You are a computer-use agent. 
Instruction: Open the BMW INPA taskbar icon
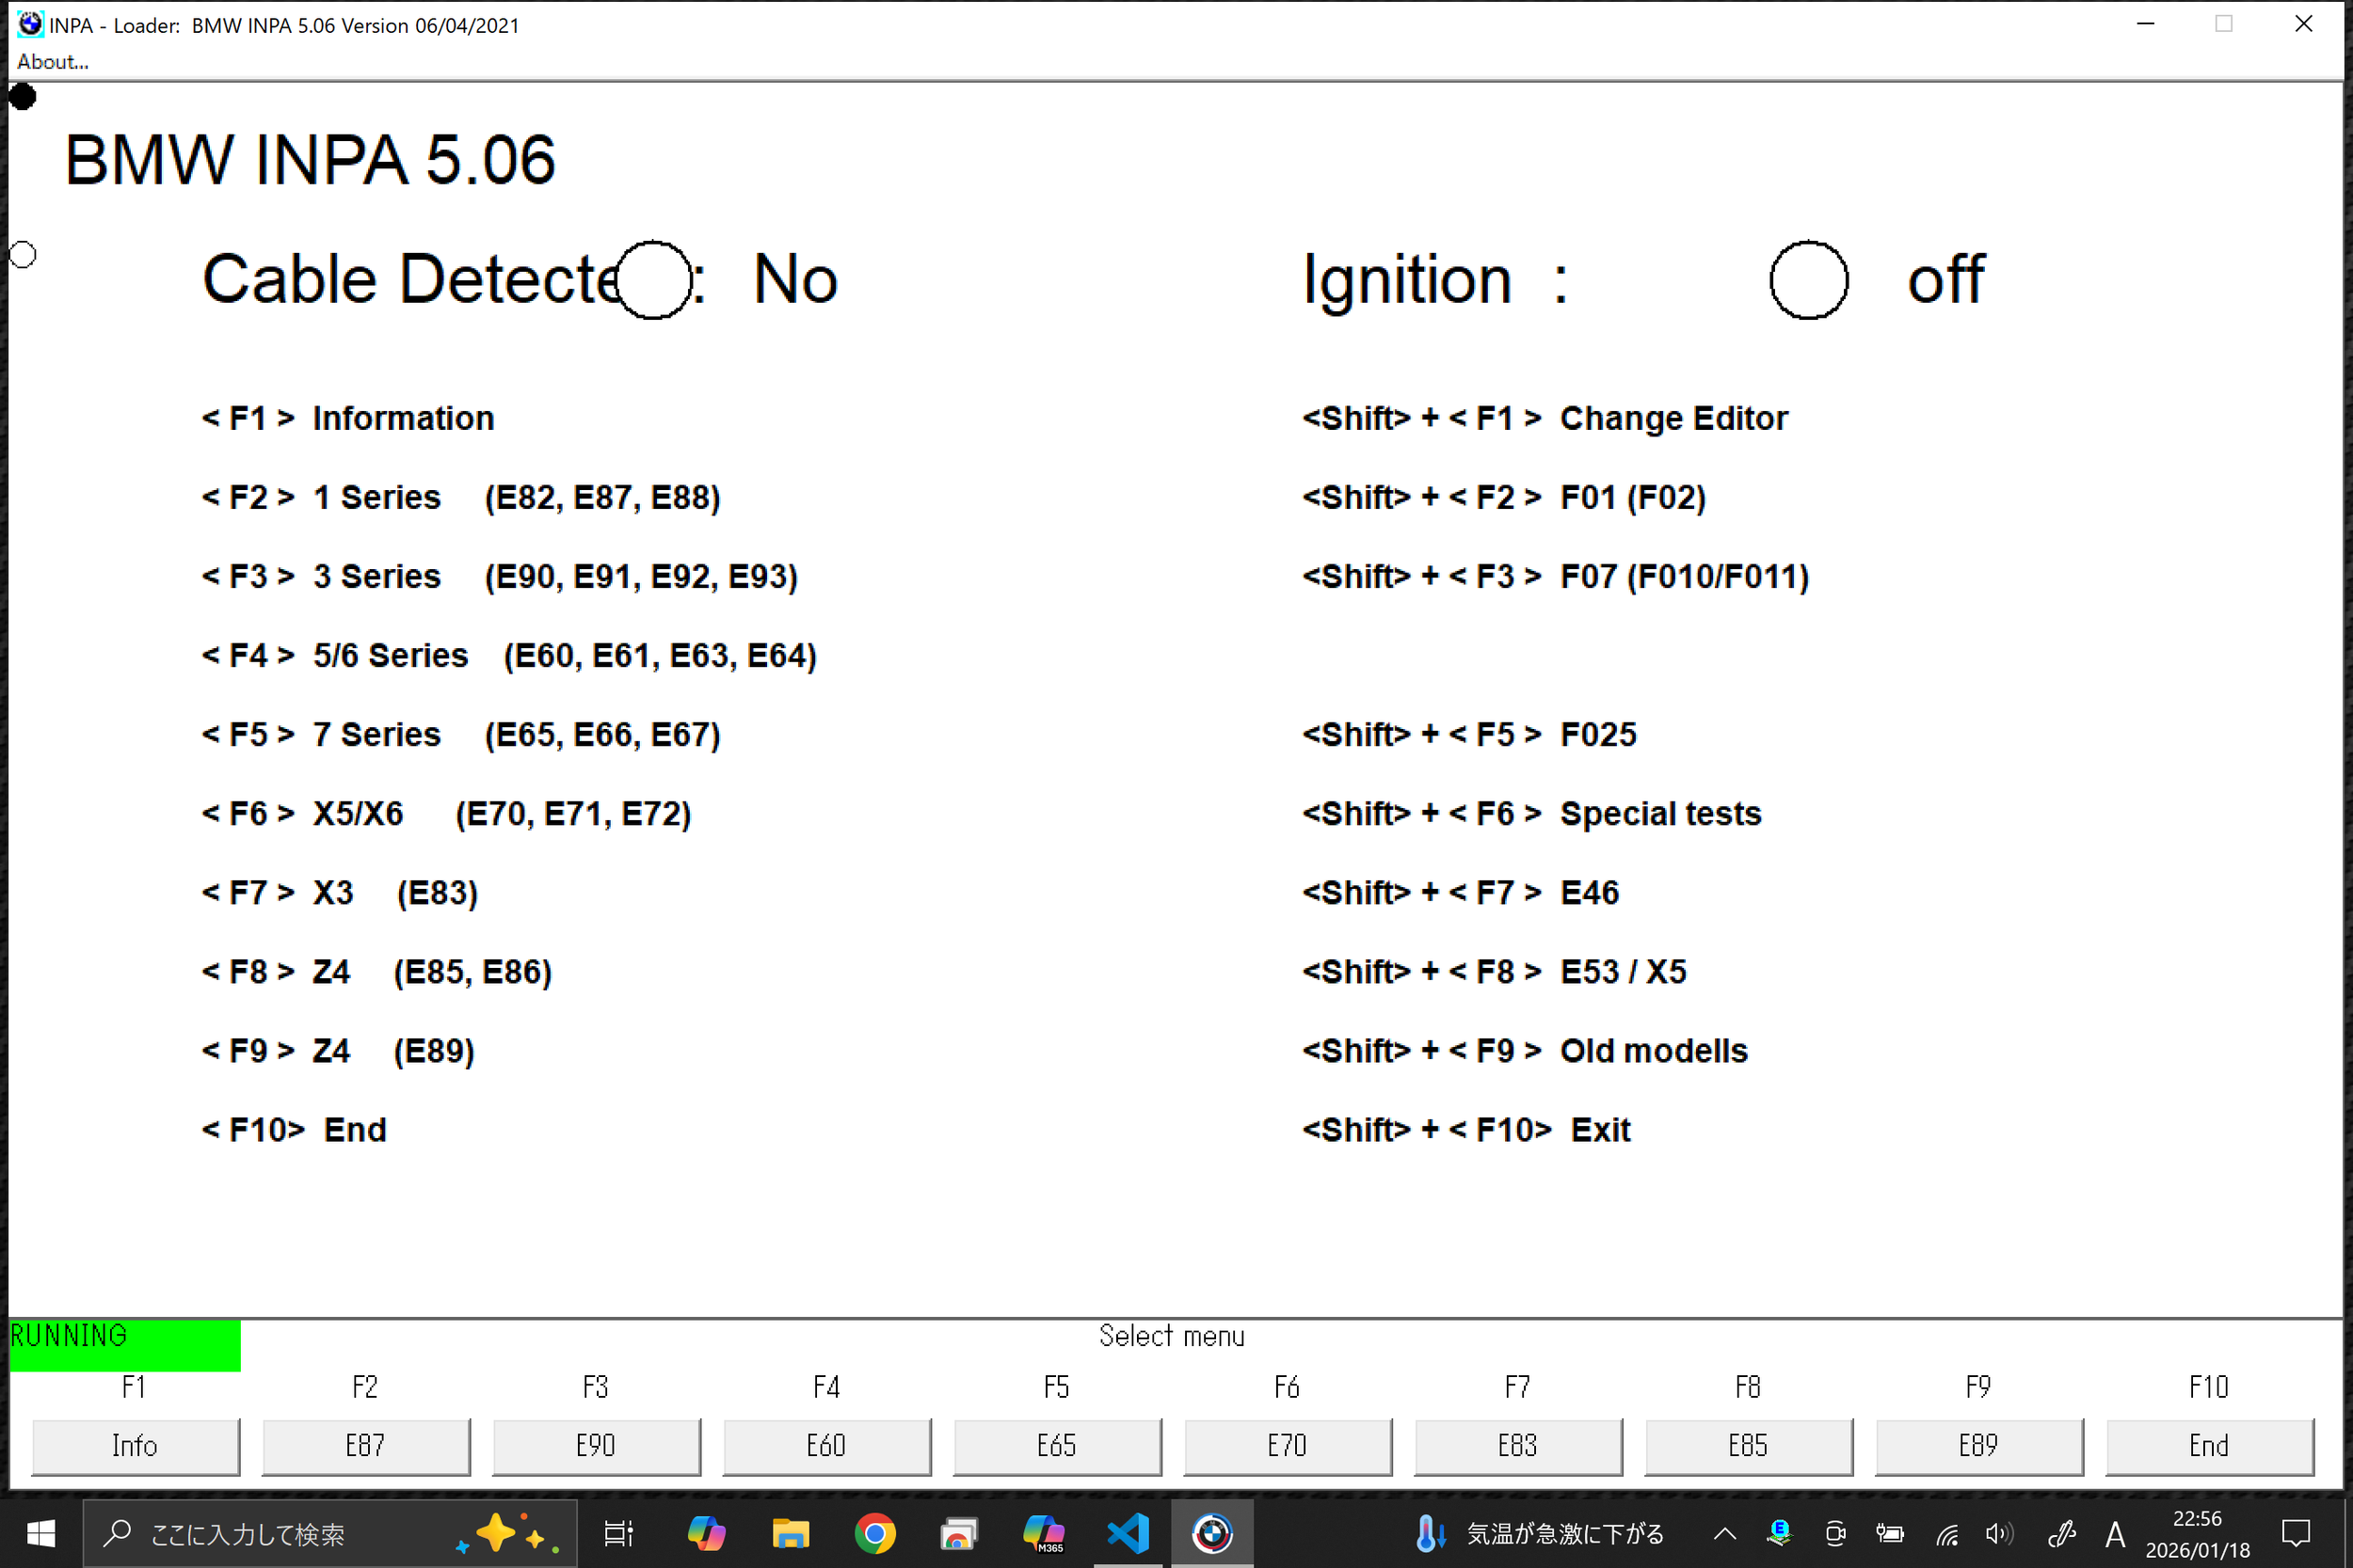coord(1211,1533)
